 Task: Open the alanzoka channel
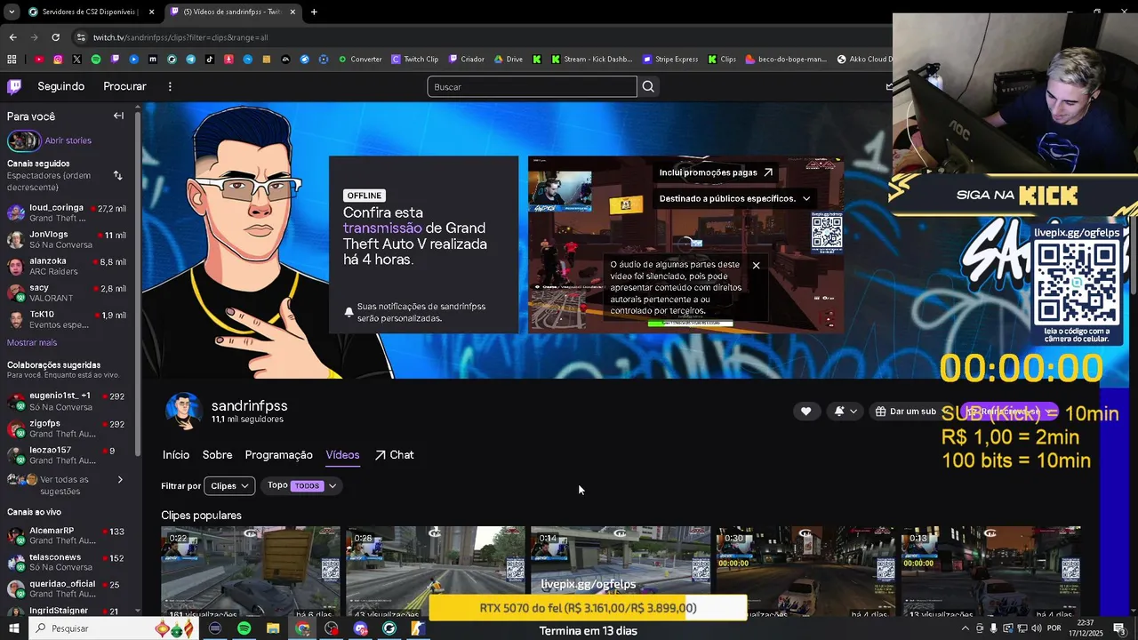click(66, 266)
